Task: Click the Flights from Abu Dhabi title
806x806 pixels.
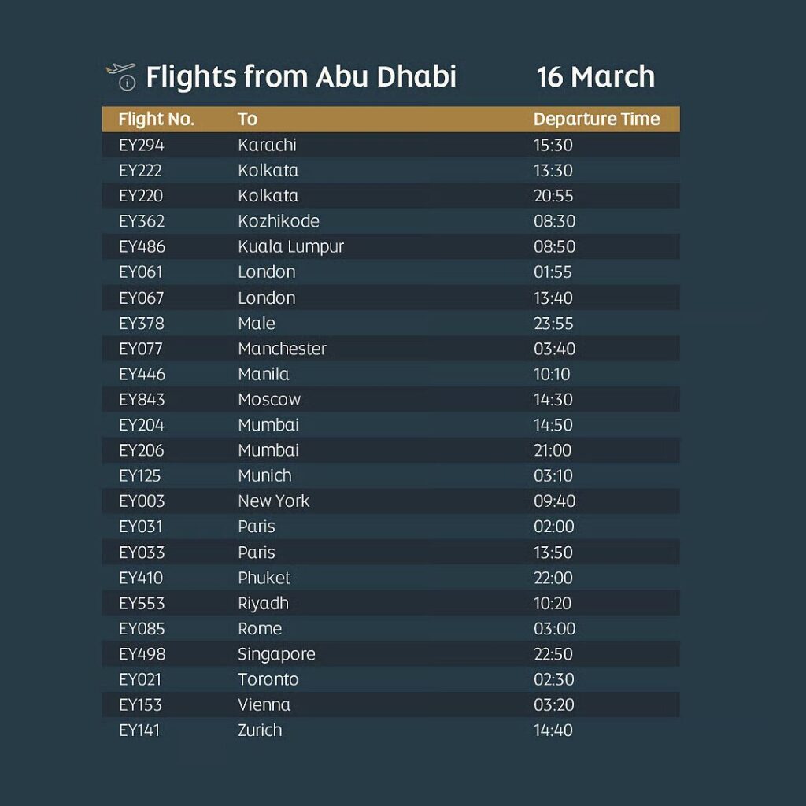Action: point(301,77)
